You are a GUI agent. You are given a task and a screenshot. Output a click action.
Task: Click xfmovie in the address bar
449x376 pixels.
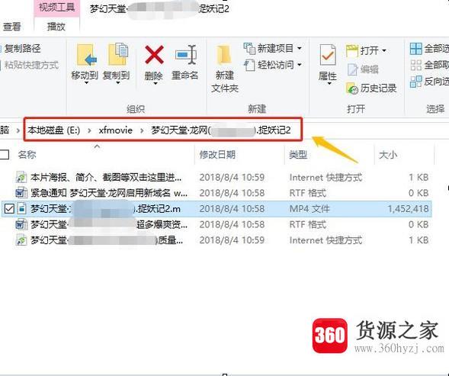116,130
